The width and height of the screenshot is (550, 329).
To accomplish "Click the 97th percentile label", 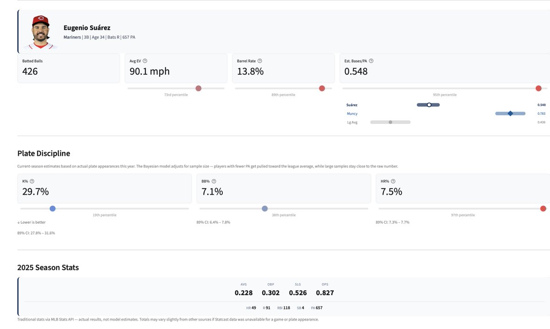I will (x=462, y=215).
